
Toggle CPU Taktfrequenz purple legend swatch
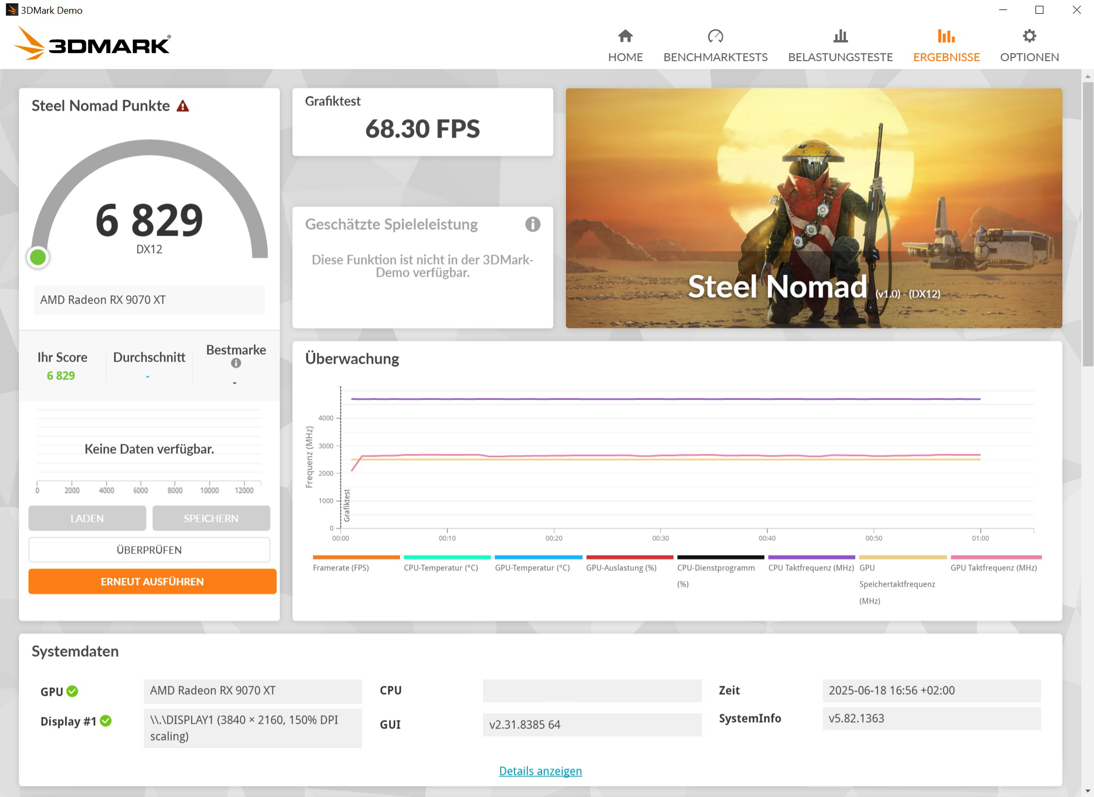[812, 557]
